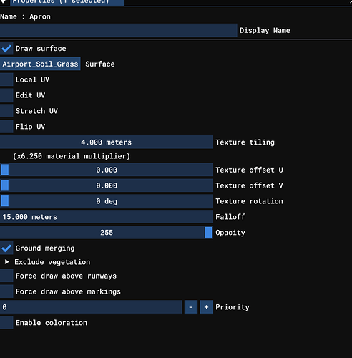This screenshot has height=358, width=352.
Task: Check Force draw above runways
Action: click(6, 276)
